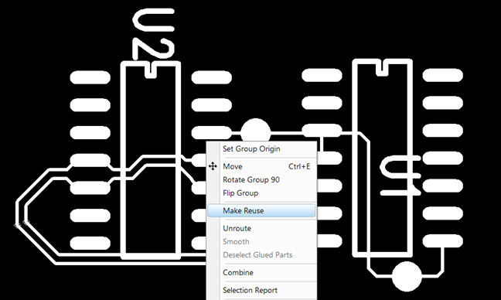Click the highlighted Make Reuse entry
501x300 pixels.
pyautogui.click(x=261, y=210)
